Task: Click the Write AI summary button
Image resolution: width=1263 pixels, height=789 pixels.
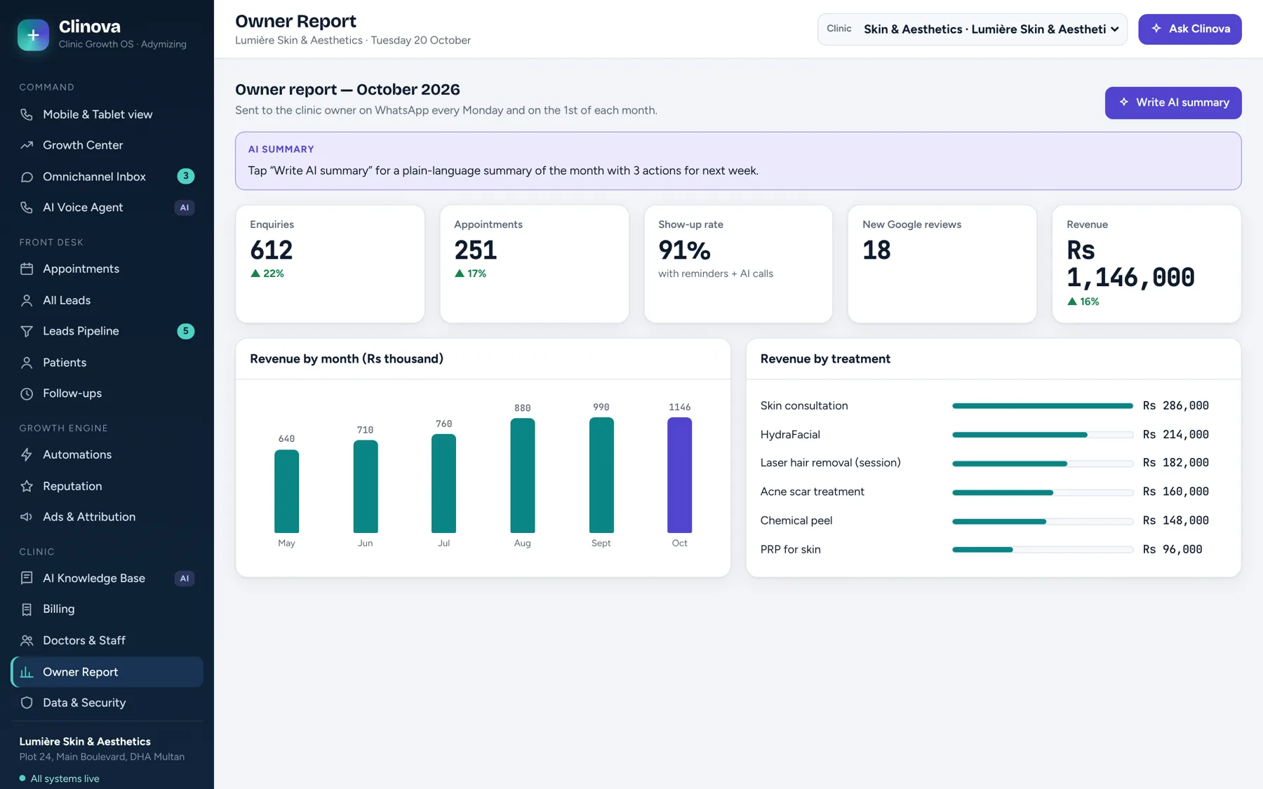Action: [x=1172, y=102]
